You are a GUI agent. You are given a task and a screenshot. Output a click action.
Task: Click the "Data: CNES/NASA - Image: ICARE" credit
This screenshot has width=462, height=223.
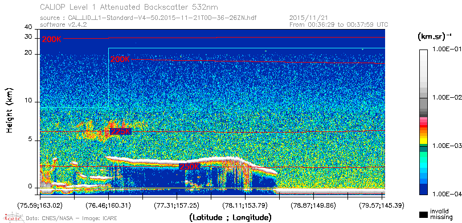(x=72, y=218)
